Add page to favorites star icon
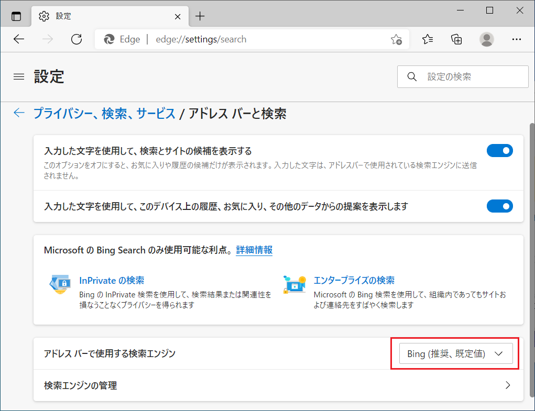 point(396,40)
